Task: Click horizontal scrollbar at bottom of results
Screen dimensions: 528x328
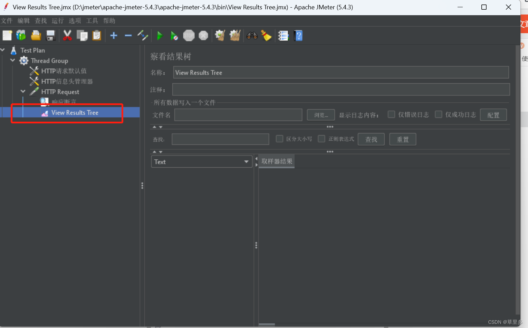Action: (267, 324)
